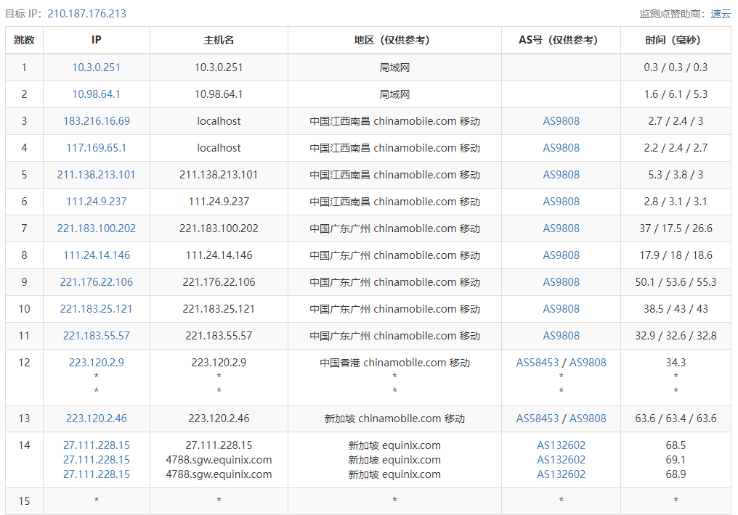Select 局域网 region cell in hop 1
Image resolution: width=738 pixels, height=515 pixels.
394,67
